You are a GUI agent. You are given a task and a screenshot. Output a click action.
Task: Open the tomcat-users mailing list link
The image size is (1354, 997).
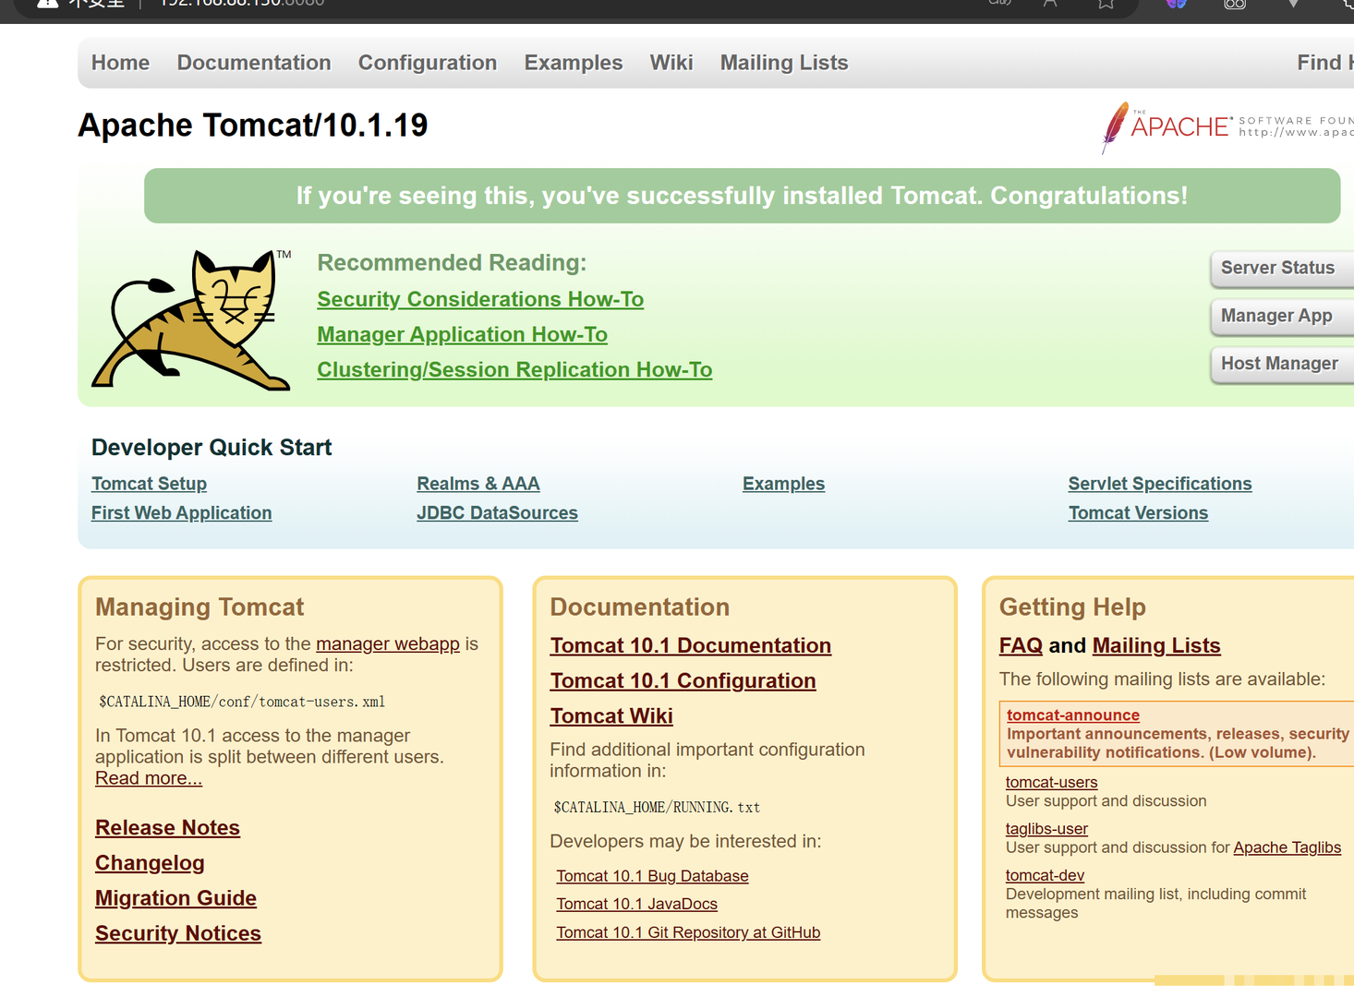(x=1051, y=783)
